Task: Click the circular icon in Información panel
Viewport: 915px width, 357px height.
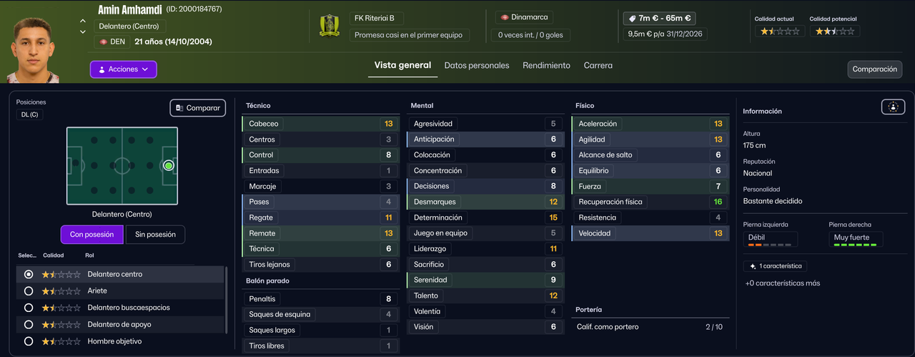Action: coord(893,107)
